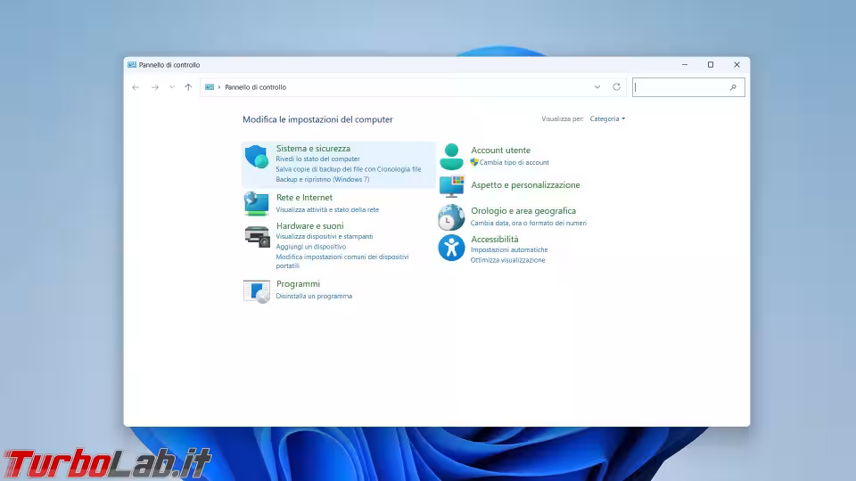Open the Rete e Internet globe icon
The height and width of the screenshot is (481, 856).
tap(257, 203)
